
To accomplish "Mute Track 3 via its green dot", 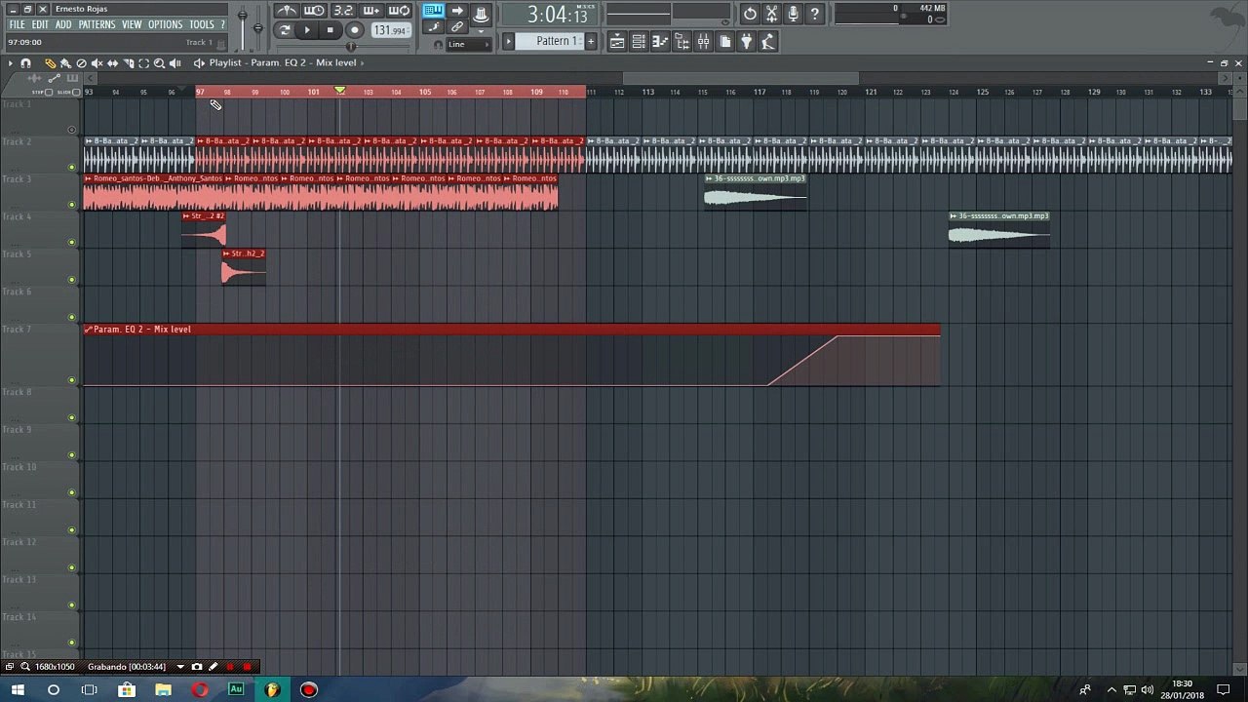I will (x=71, y=205).
